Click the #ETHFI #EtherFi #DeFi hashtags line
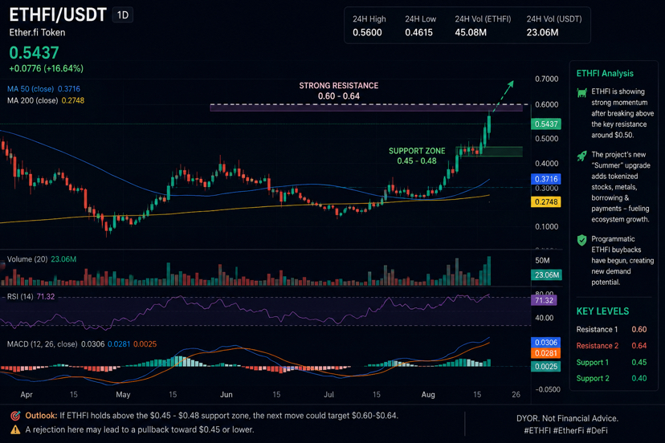Image resolution: width=665 pixels, height=443 pixels. (x=565, y=430)
